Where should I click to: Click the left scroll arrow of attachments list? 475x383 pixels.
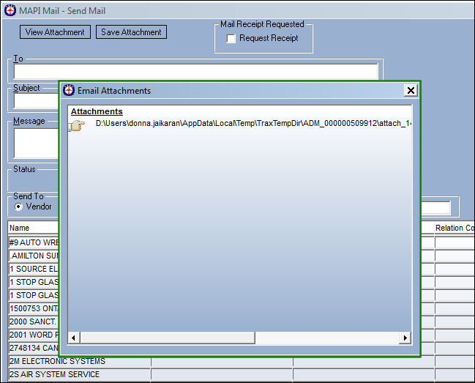click(x=74, y=338)
